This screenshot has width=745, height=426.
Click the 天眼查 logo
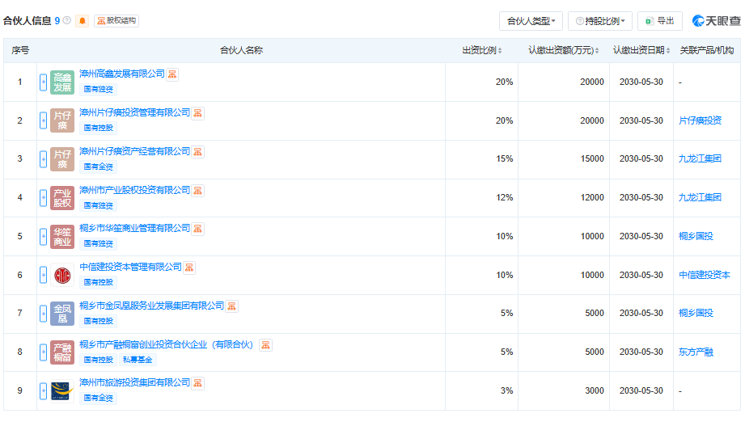pos(715,21)
